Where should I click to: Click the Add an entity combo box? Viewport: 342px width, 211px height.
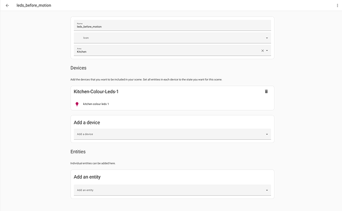[172, 190]
